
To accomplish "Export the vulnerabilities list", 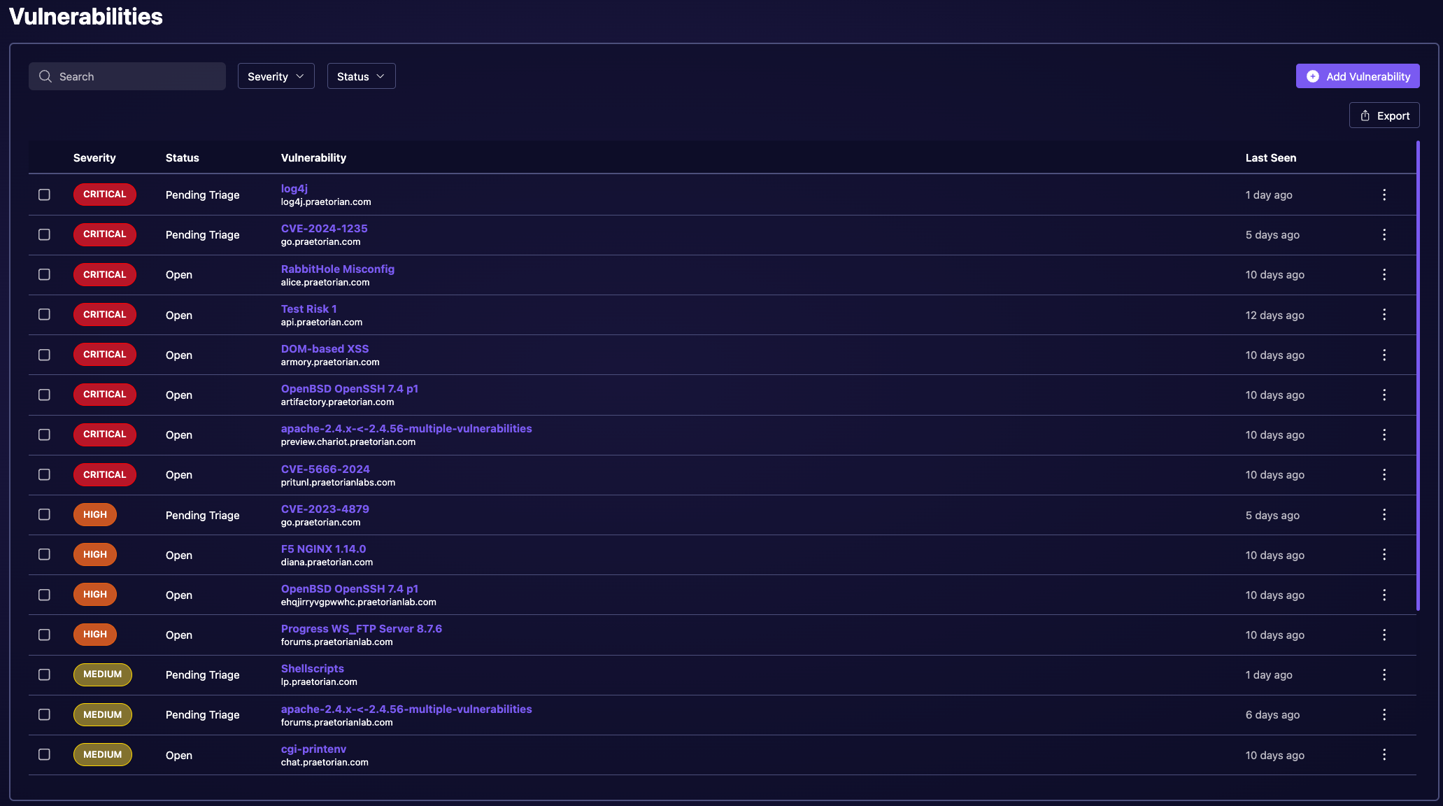I will 1384,115.
